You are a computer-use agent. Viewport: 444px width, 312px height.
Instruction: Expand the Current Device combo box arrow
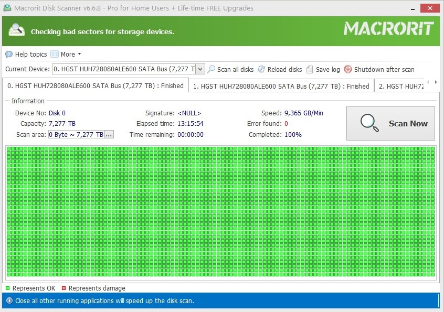click(x=200, y=69)
